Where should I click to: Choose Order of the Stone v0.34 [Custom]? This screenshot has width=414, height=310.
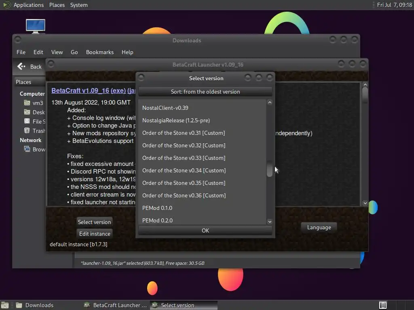(203, 171)
